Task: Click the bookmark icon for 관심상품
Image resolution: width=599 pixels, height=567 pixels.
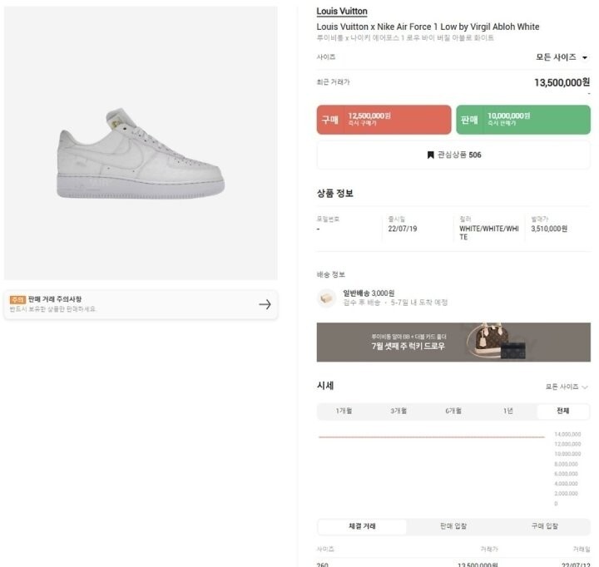Action: pos(431,155)
